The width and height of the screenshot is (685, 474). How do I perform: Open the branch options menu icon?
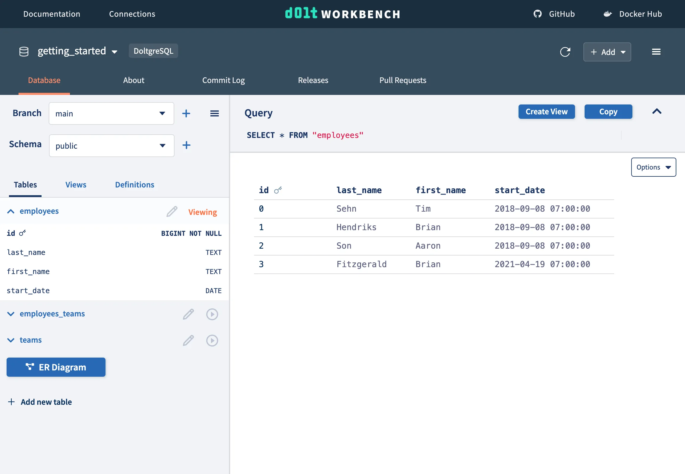(214, 113)
